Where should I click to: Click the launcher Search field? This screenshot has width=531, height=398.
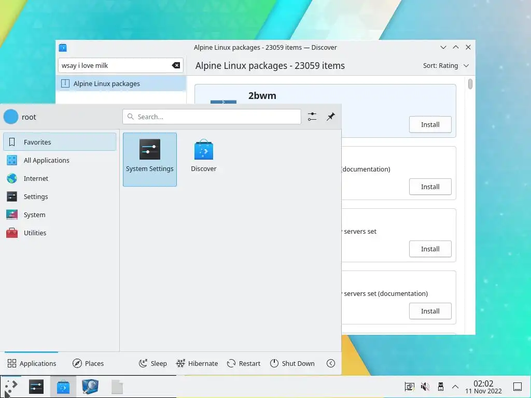[x=212, y=117]
